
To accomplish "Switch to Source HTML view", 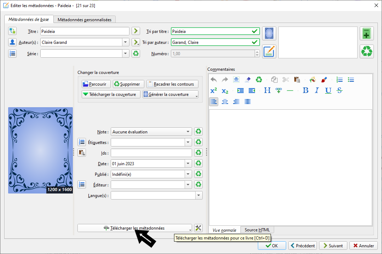I will pyautogui.click(x=257, y=230).
